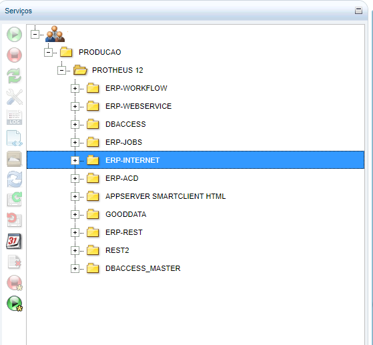This screenshot has width=373, height=345.
Task: Click the red stop service icon
Action: tap(14, 55)
